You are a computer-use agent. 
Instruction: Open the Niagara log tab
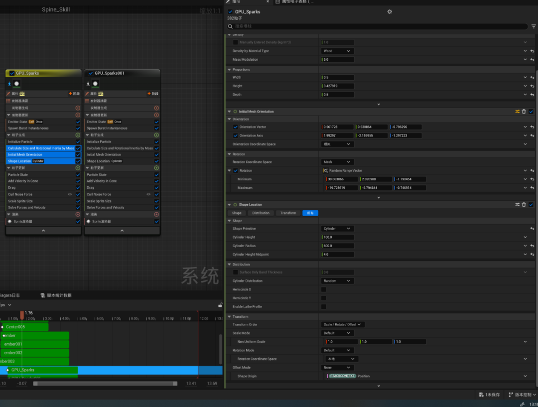point(9,295)
